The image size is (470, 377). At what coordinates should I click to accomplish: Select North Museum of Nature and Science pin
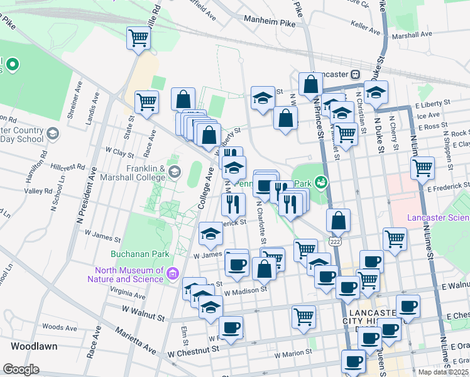(173, 273)
